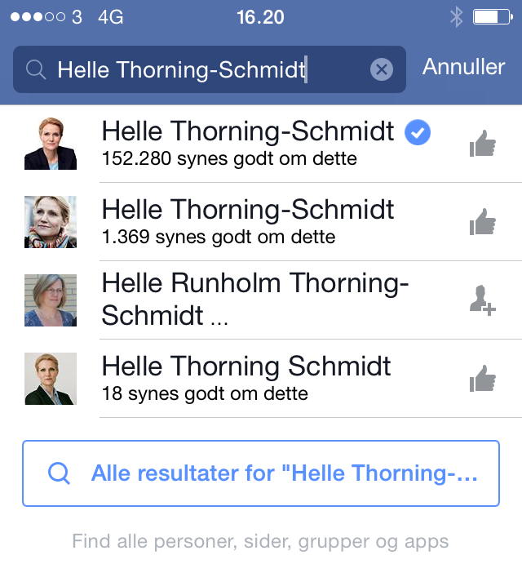Like the page with 1.369 likes
This screenshot has height=564, width=522.
click(x=483, y=222)
